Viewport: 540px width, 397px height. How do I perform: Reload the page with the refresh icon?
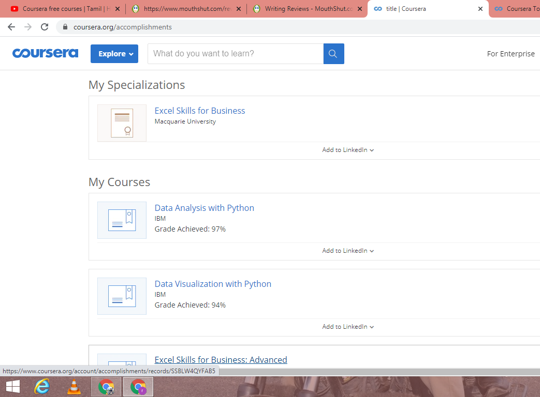tap(45, 27)
